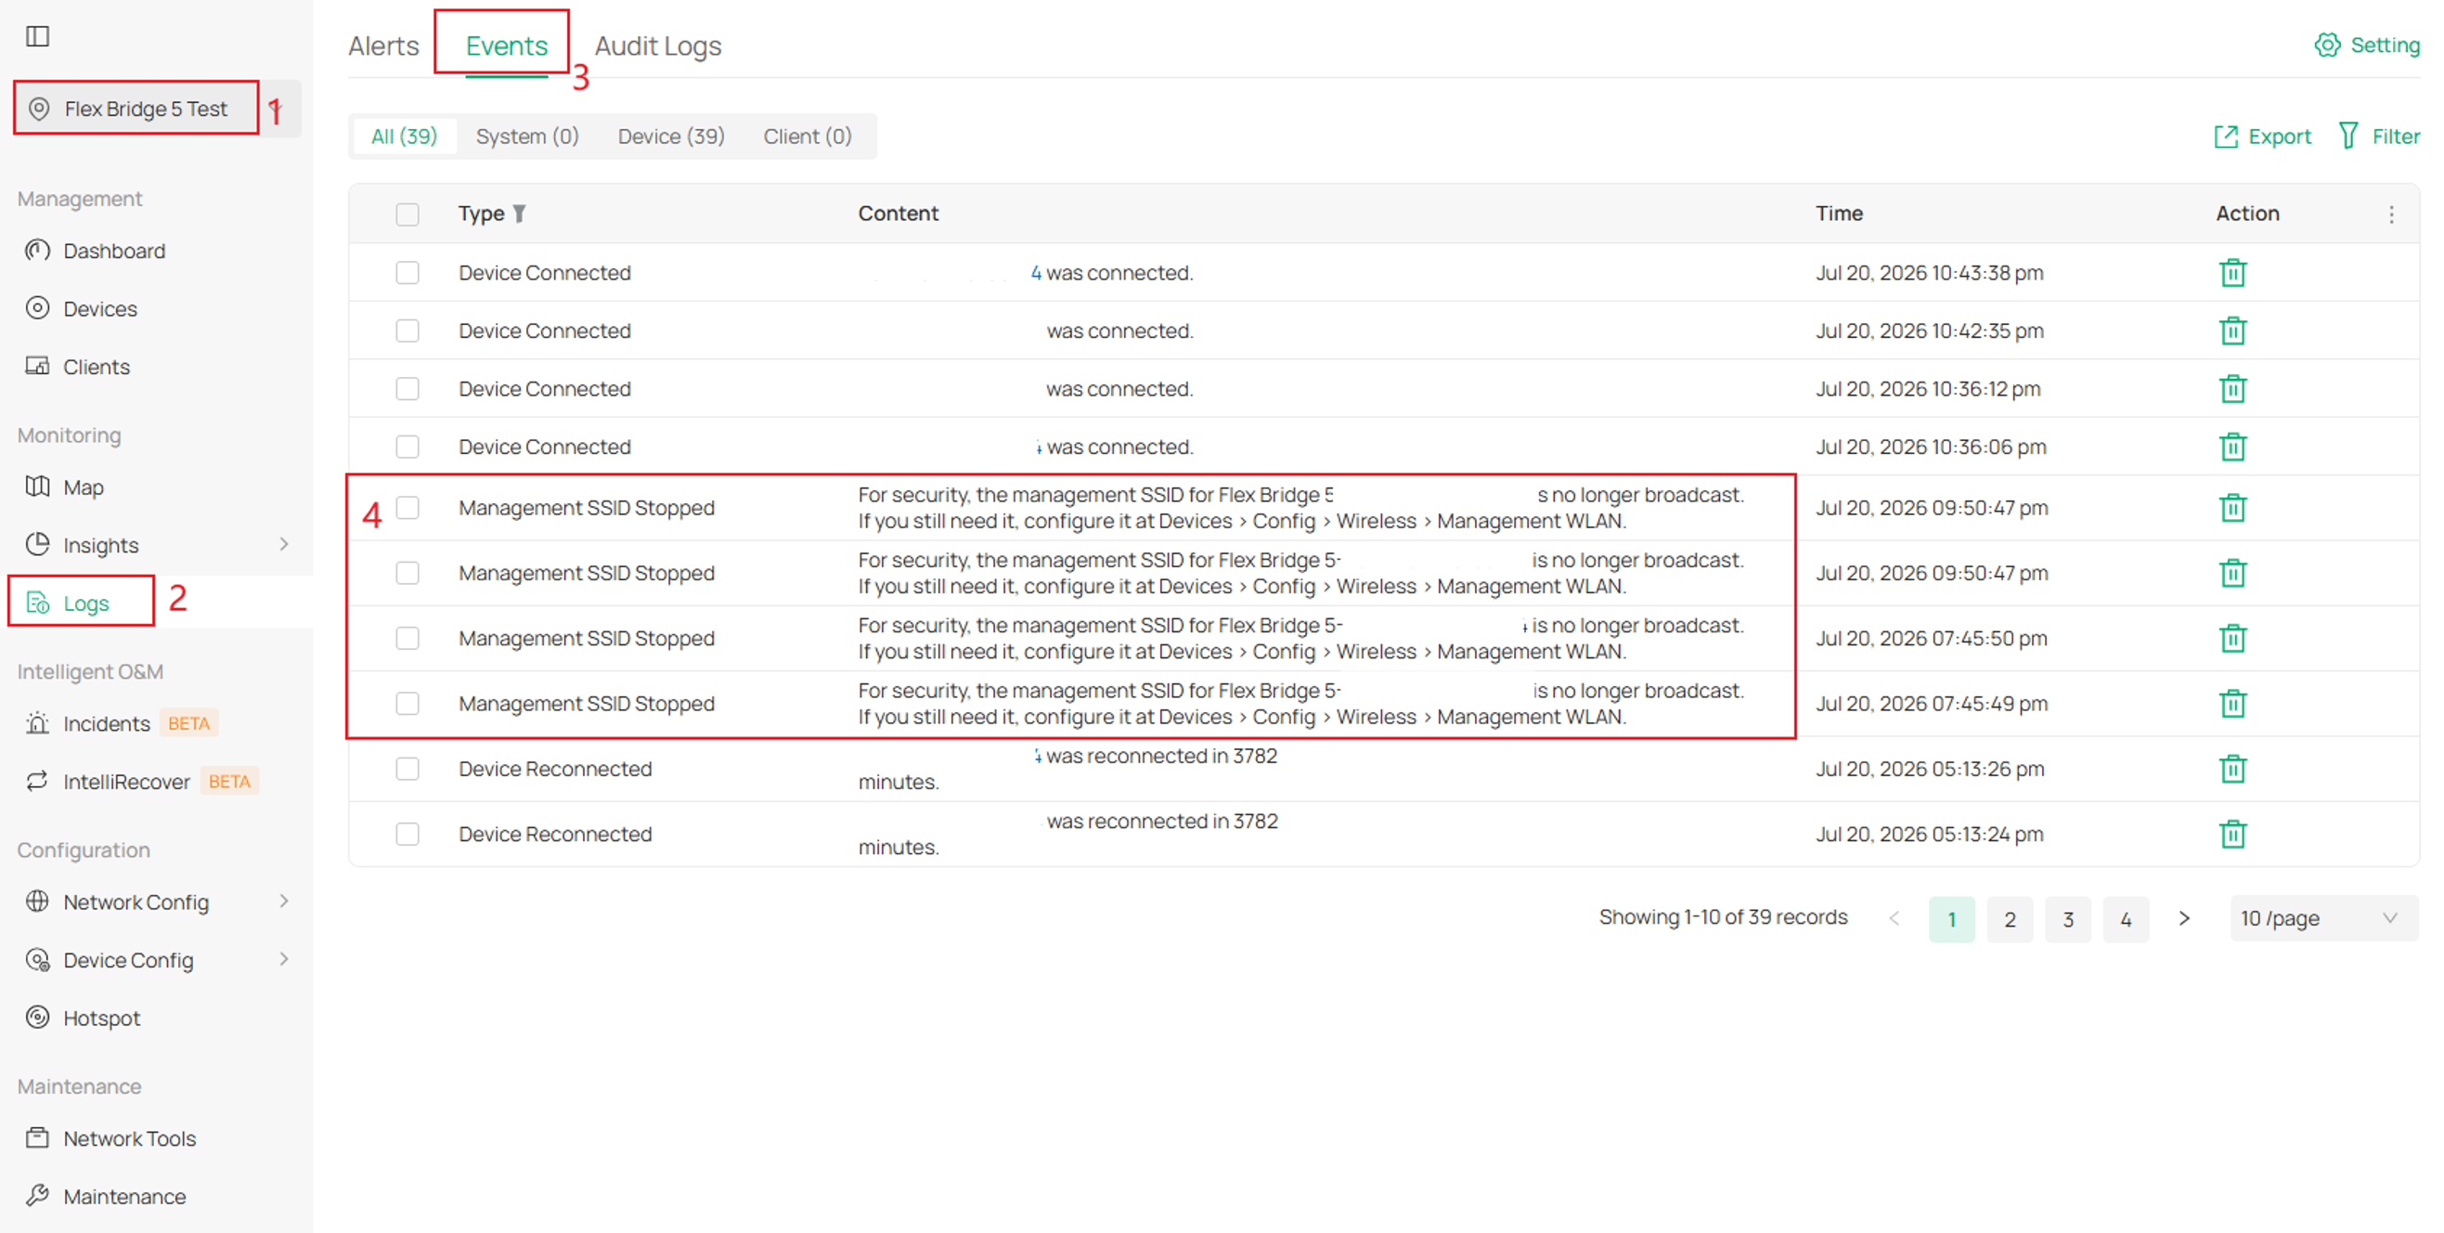Click the location pin icon of Flex Bridge 5 Test
The width and height of the screenshot is (2444, 1233).
(39, 109)
